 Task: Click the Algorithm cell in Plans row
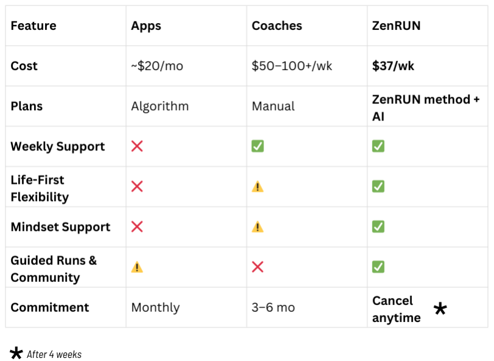coord(160,106)
